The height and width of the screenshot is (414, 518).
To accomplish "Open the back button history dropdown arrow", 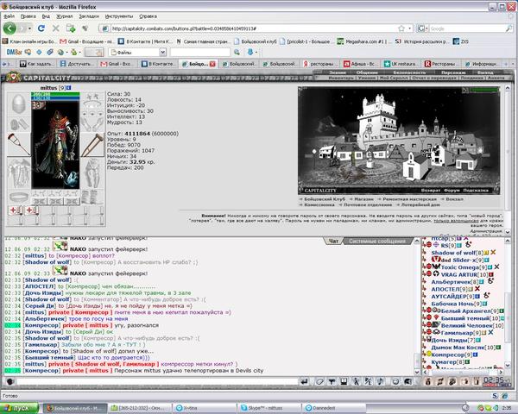I will (29, 28).
